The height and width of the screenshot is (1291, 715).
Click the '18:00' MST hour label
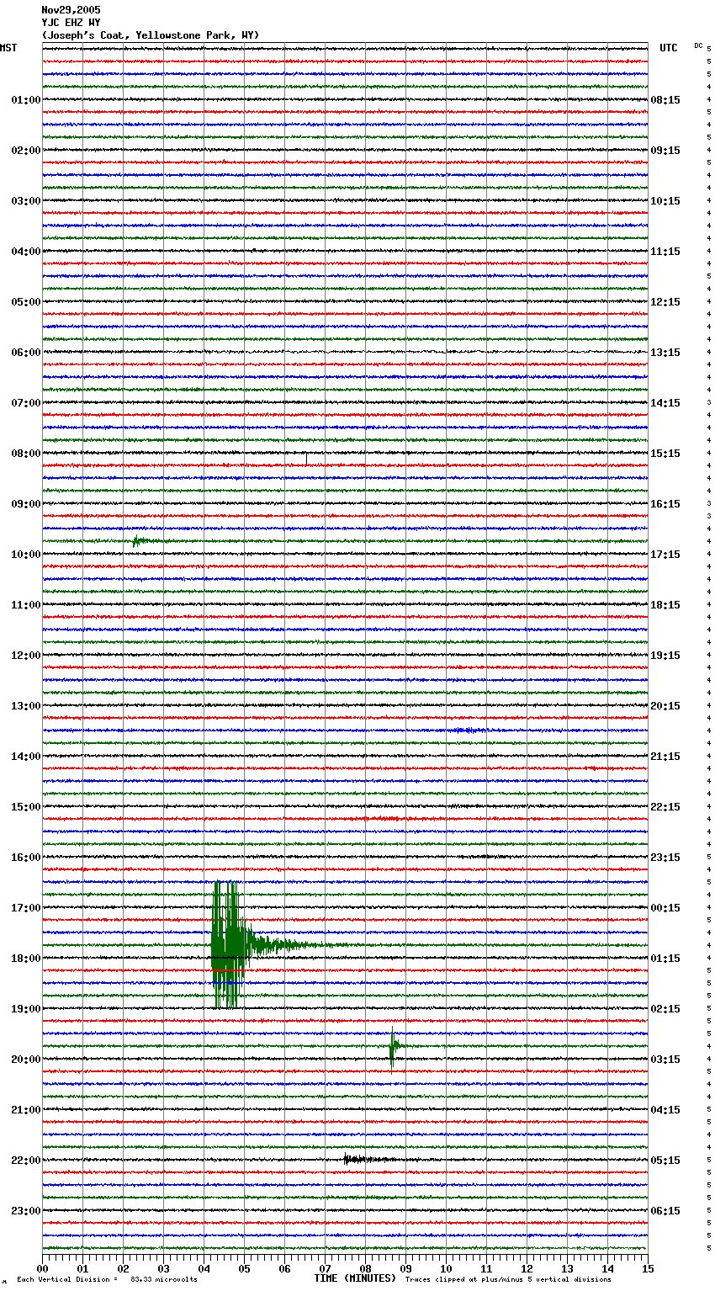25,959
